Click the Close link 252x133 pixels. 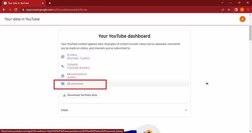click(x=65, y=110)
